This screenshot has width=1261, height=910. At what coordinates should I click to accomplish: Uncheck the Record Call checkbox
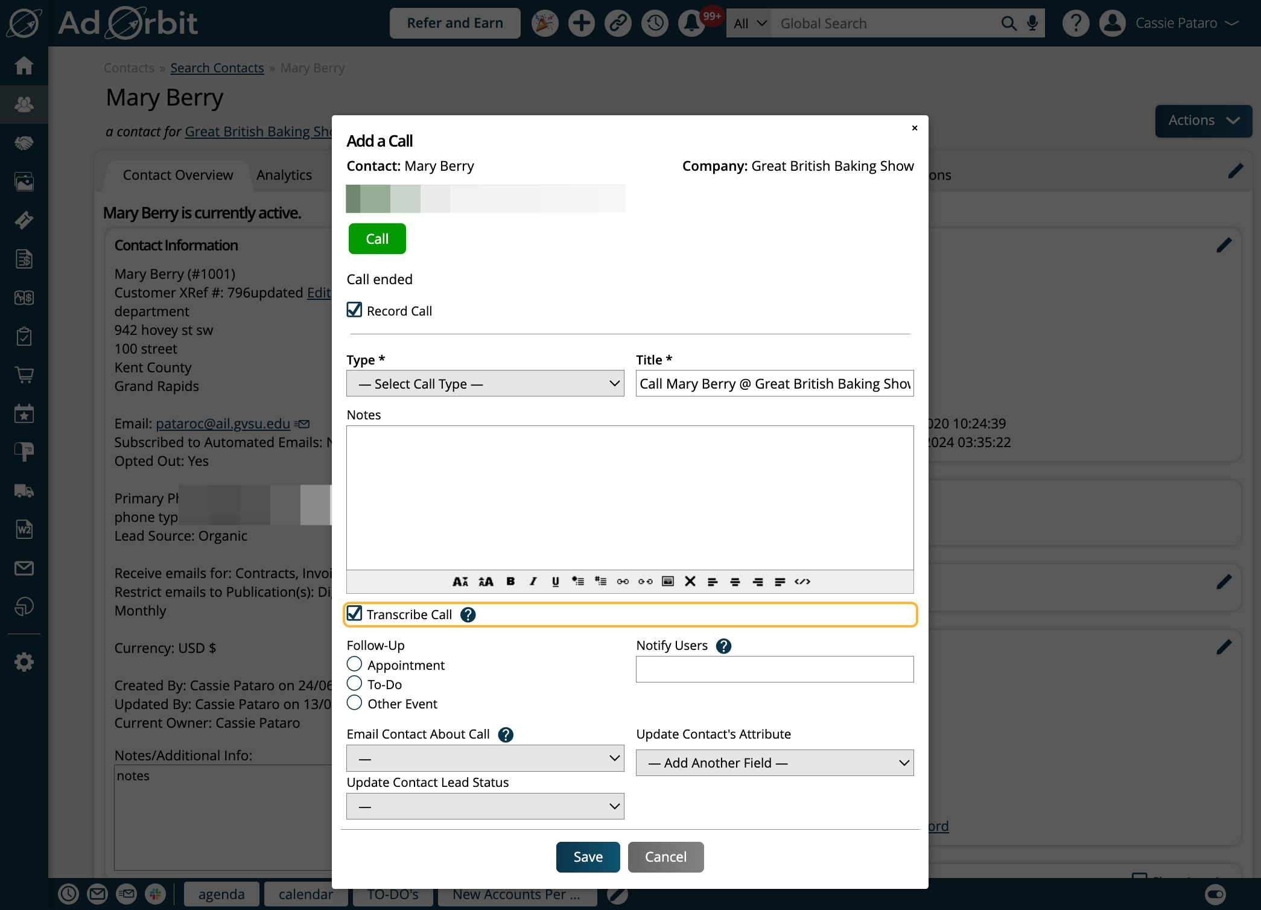[x=355, y=310]
